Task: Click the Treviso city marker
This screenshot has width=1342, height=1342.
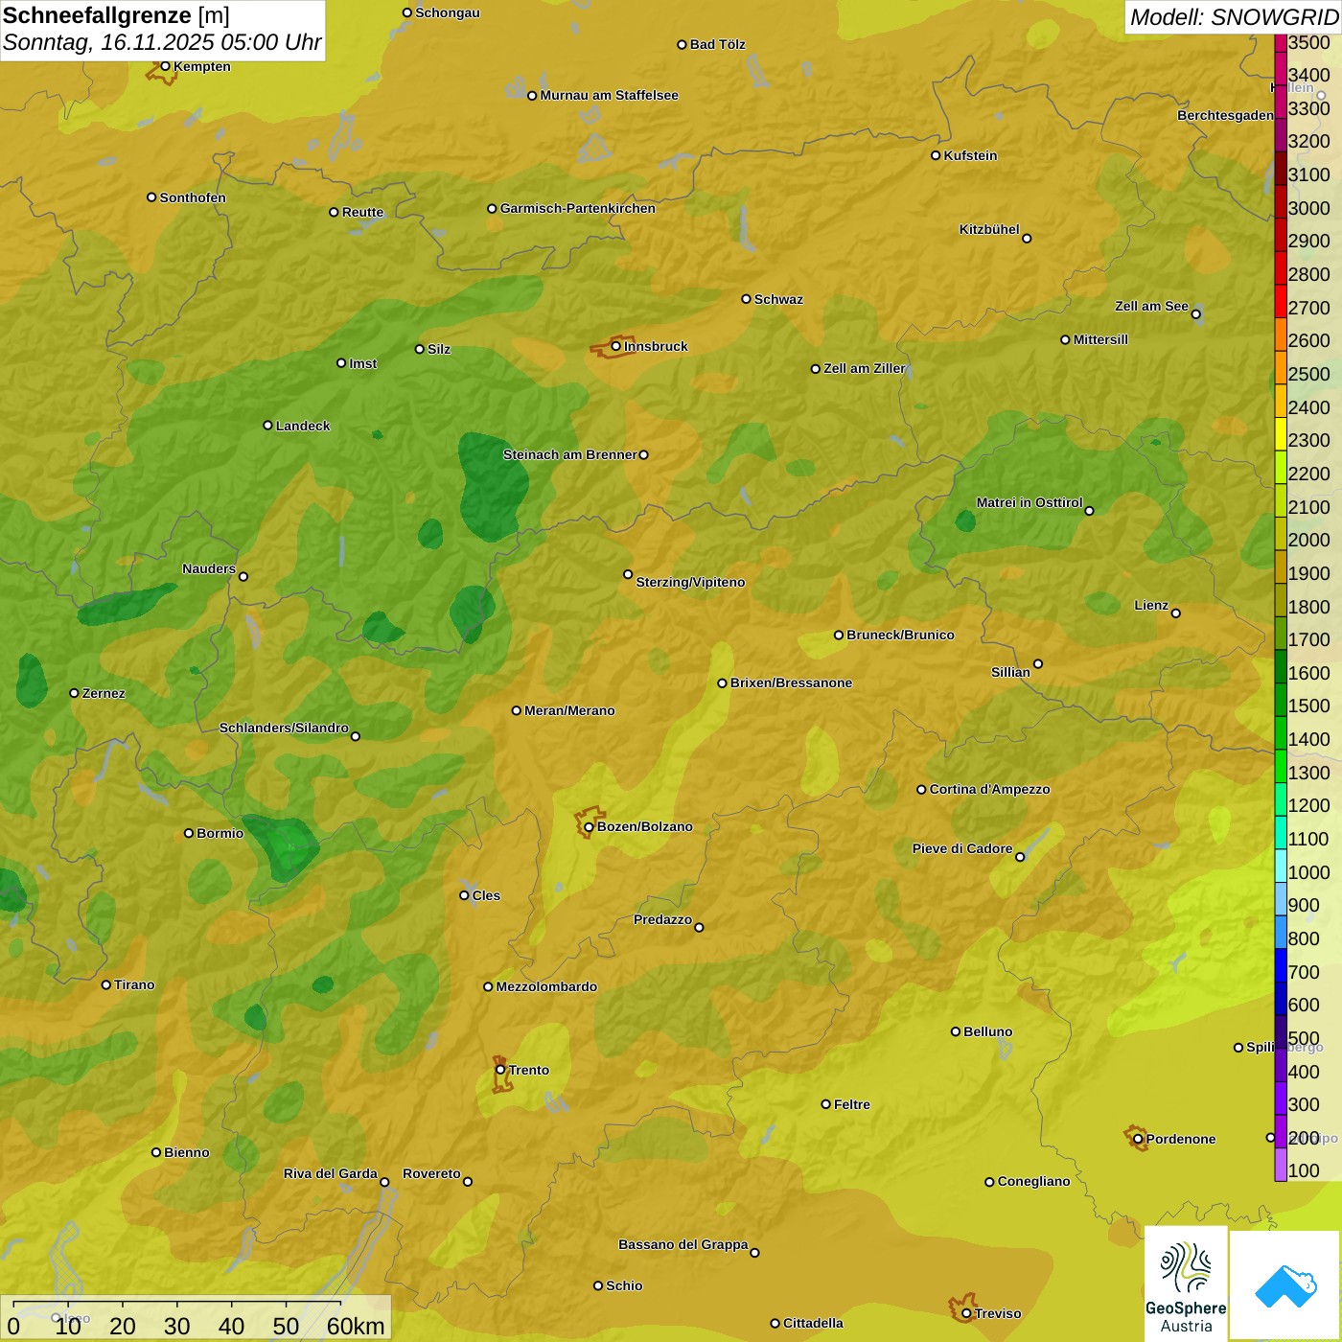Action: pos(966,1313)
